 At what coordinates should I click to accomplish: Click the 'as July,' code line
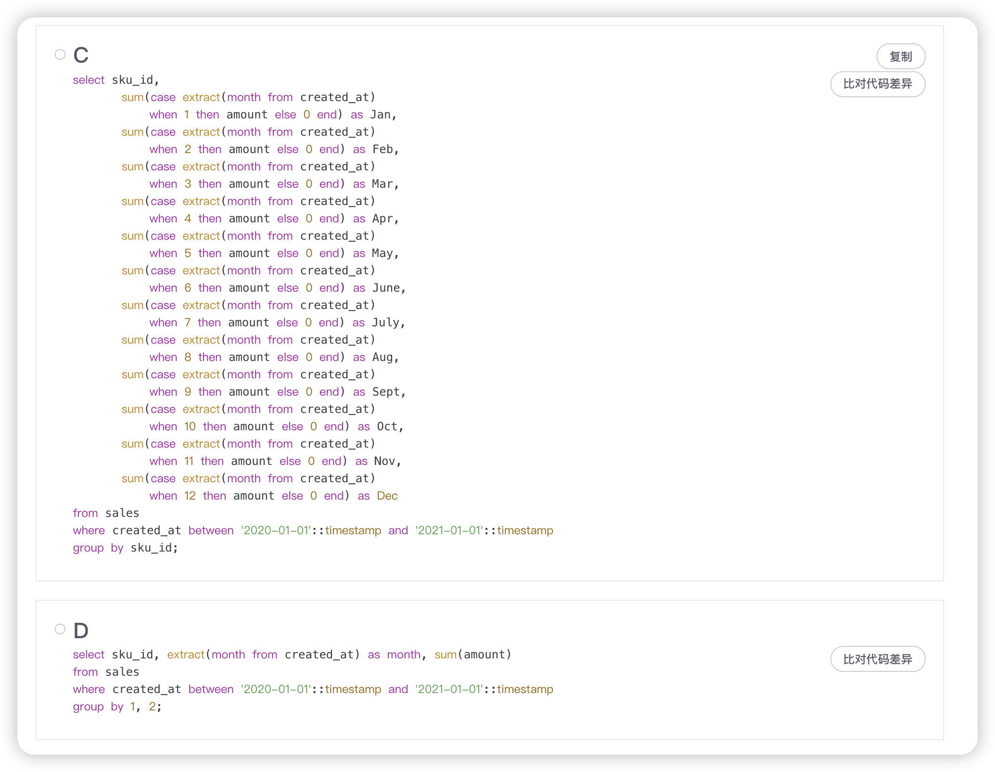[x=278, y=322]
